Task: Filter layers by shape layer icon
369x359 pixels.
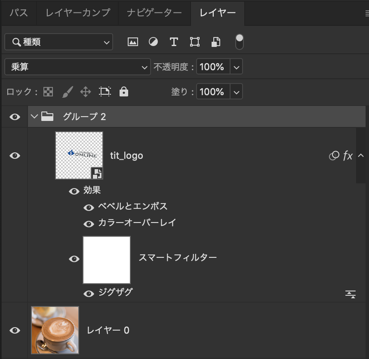Action: point(195,42)
